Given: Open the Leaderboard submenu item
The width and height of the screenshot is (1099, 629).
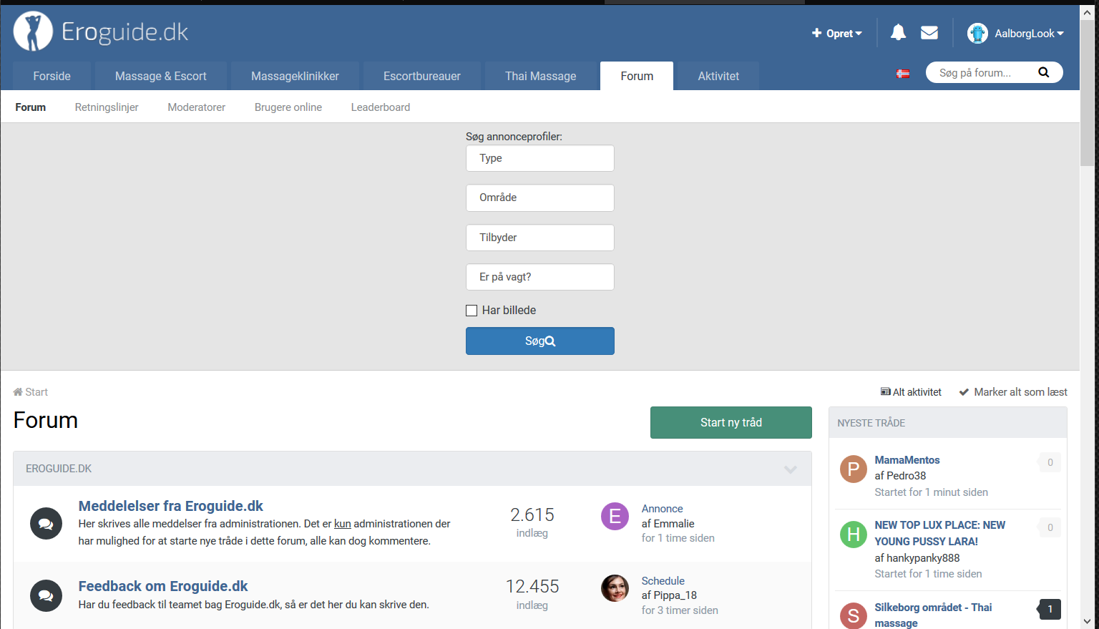Looking at the screenshot, I should pyautogui.click(x=381, y=107).
